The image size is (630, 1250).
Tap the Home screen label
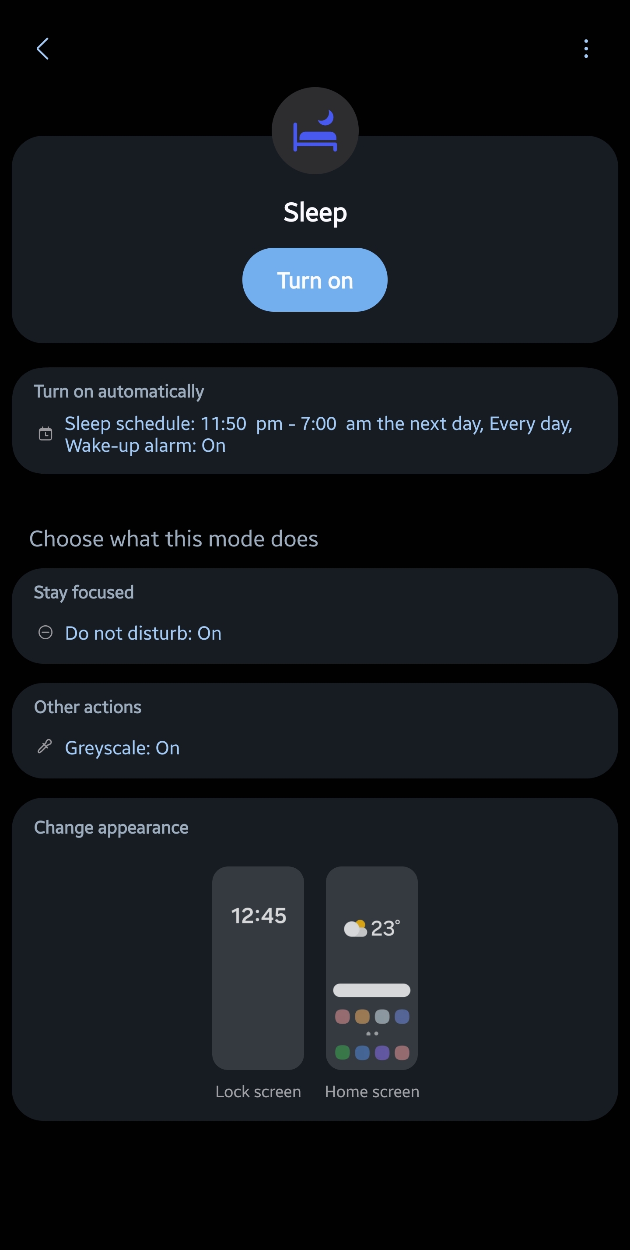click(x=372, y=1092)
